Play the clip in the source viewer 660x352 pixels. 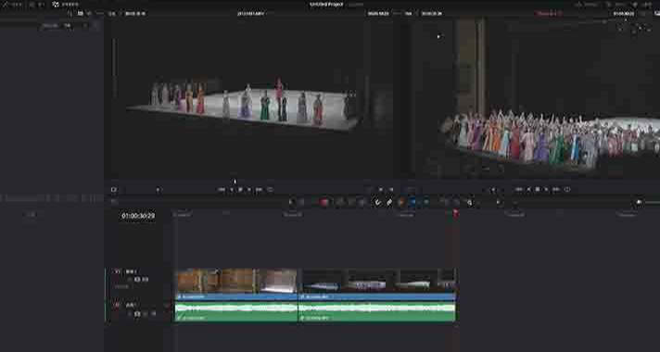(249, 190)
